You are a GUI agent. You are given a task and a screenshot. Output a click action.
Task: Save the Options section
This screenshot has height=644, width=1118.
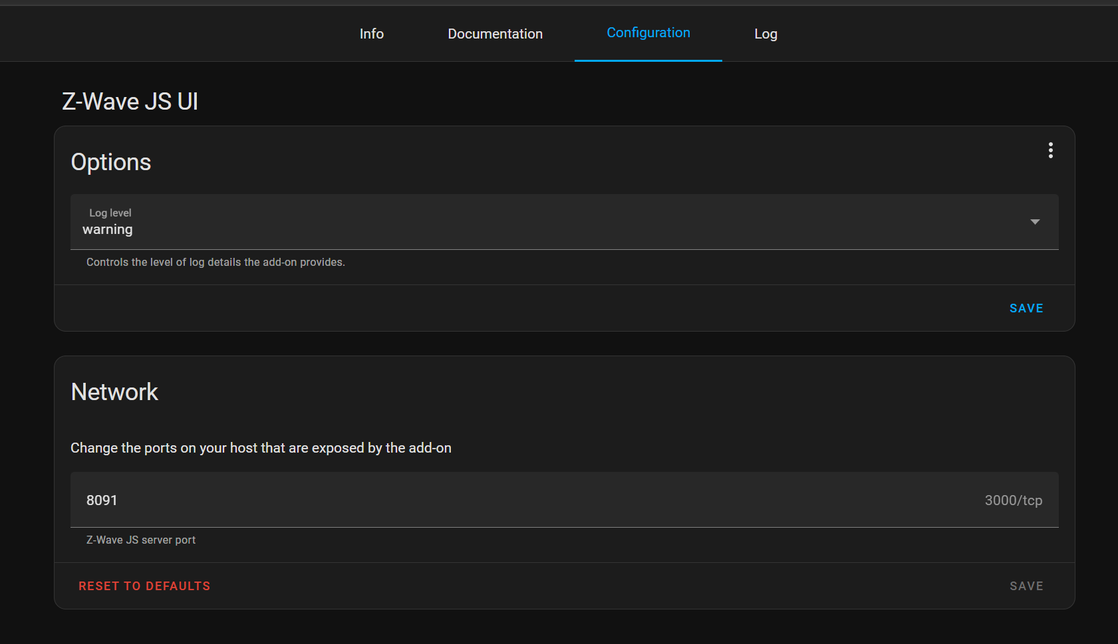pyautogui.click(x=1026, y=308)
